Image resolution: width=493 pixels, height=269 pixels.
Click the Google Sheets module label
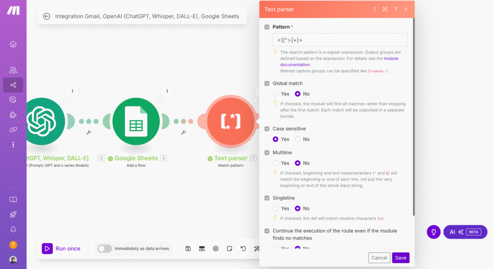(x=136, y=159)
